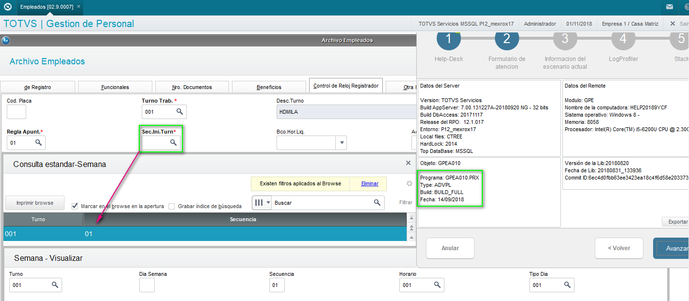
Task: Click 'Existen filtros aplicados al Browse' notice
Action: click(x=300, y=184)
